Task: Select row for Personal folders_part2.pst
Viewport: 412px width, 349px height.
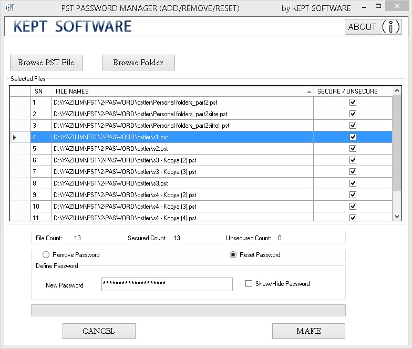Action: pyautogui.click(x=183, y=102)
